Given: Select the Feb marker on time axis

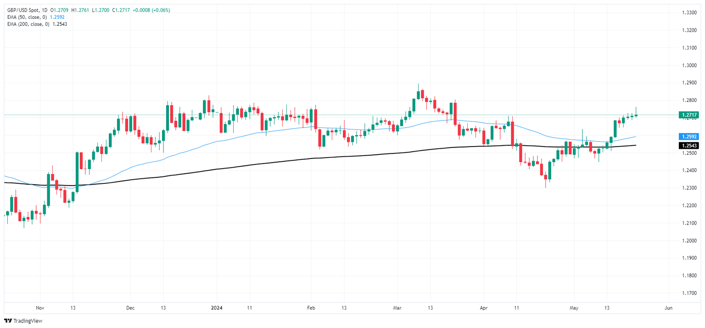Looking at the screenshot, I should point(311,308).
